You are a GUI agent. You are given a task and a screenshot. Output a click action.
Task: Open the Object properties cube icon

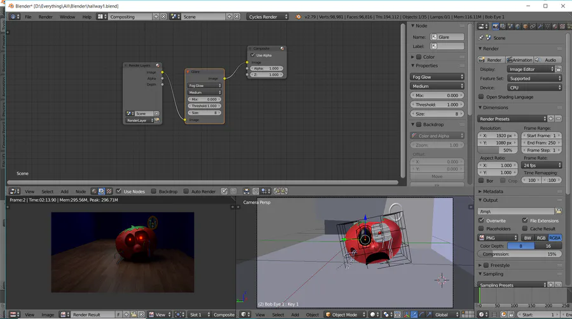pyautogui.click(x=525, y=27)
